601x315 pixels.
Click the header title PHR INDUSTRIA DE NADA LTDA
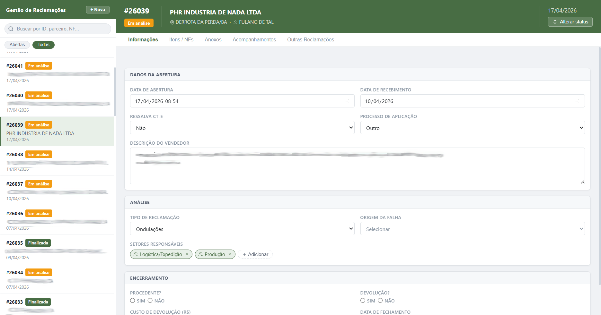point(216,12)
